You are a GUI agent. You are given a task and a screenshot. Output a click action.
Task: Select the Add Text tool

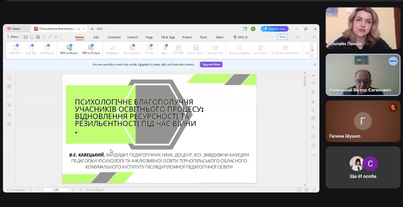[31, 50]
